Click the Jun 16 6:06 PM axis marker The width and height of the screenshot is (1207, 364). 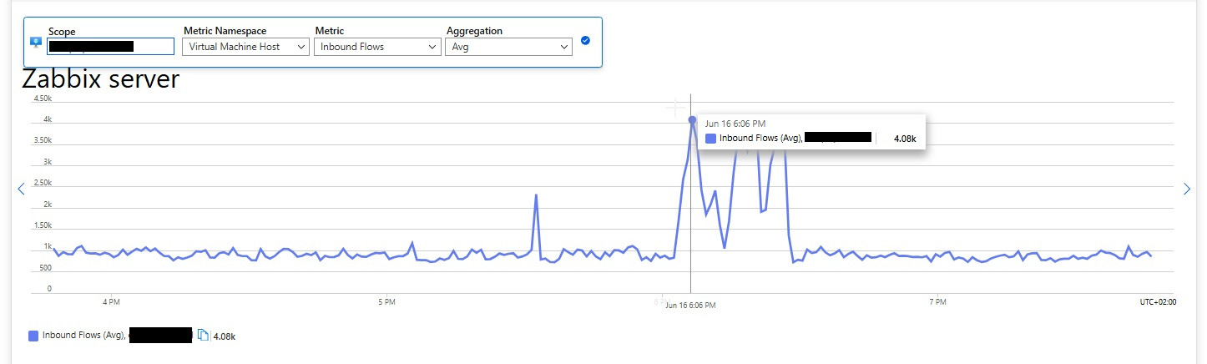(x=690, y=306)
